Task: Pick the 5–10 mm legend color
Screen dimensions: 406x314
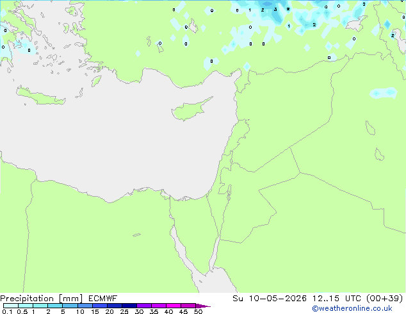Action: 70,306
